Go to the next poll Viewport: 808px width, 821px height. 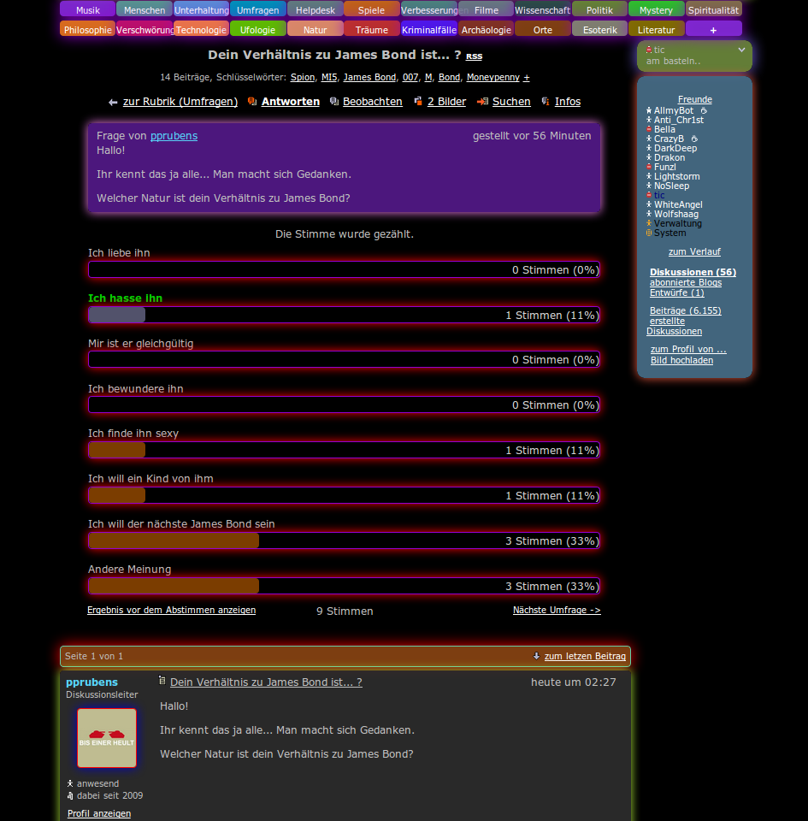557,610
